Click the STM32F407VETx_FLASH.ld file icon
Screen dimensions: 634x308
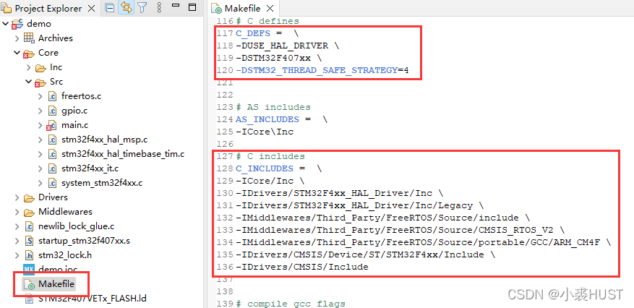(29, 299)
